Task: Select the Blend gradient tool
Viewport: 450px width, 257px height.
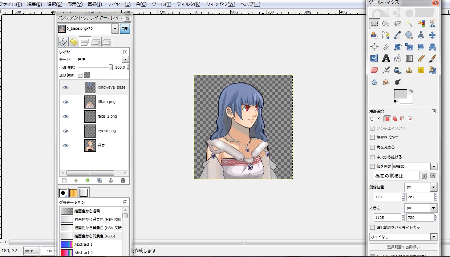Action: (409, 58)
